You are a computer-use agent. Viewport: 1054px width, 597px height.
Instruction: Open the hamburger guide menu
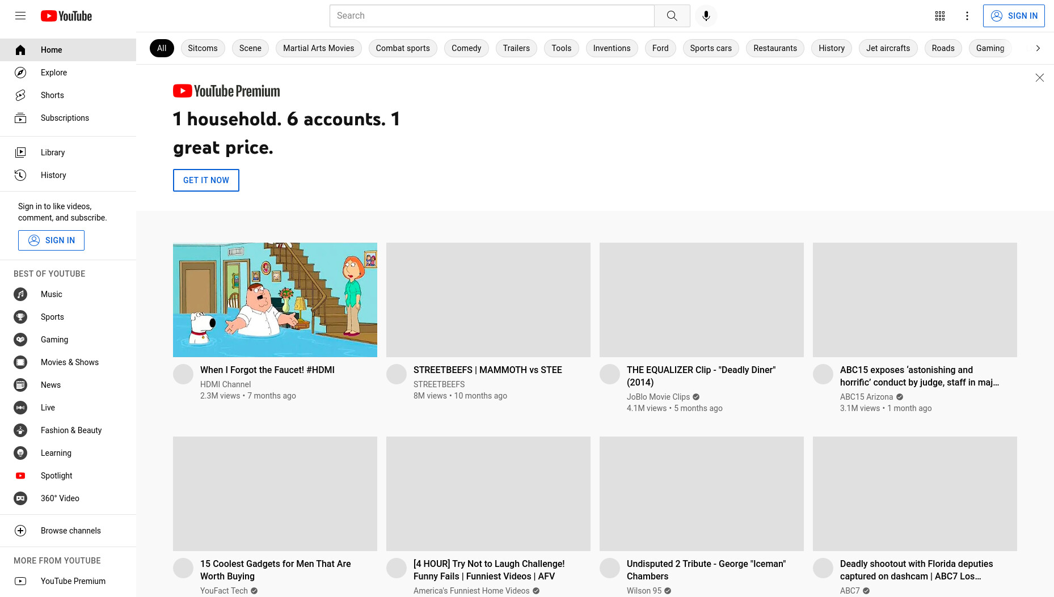20,16
